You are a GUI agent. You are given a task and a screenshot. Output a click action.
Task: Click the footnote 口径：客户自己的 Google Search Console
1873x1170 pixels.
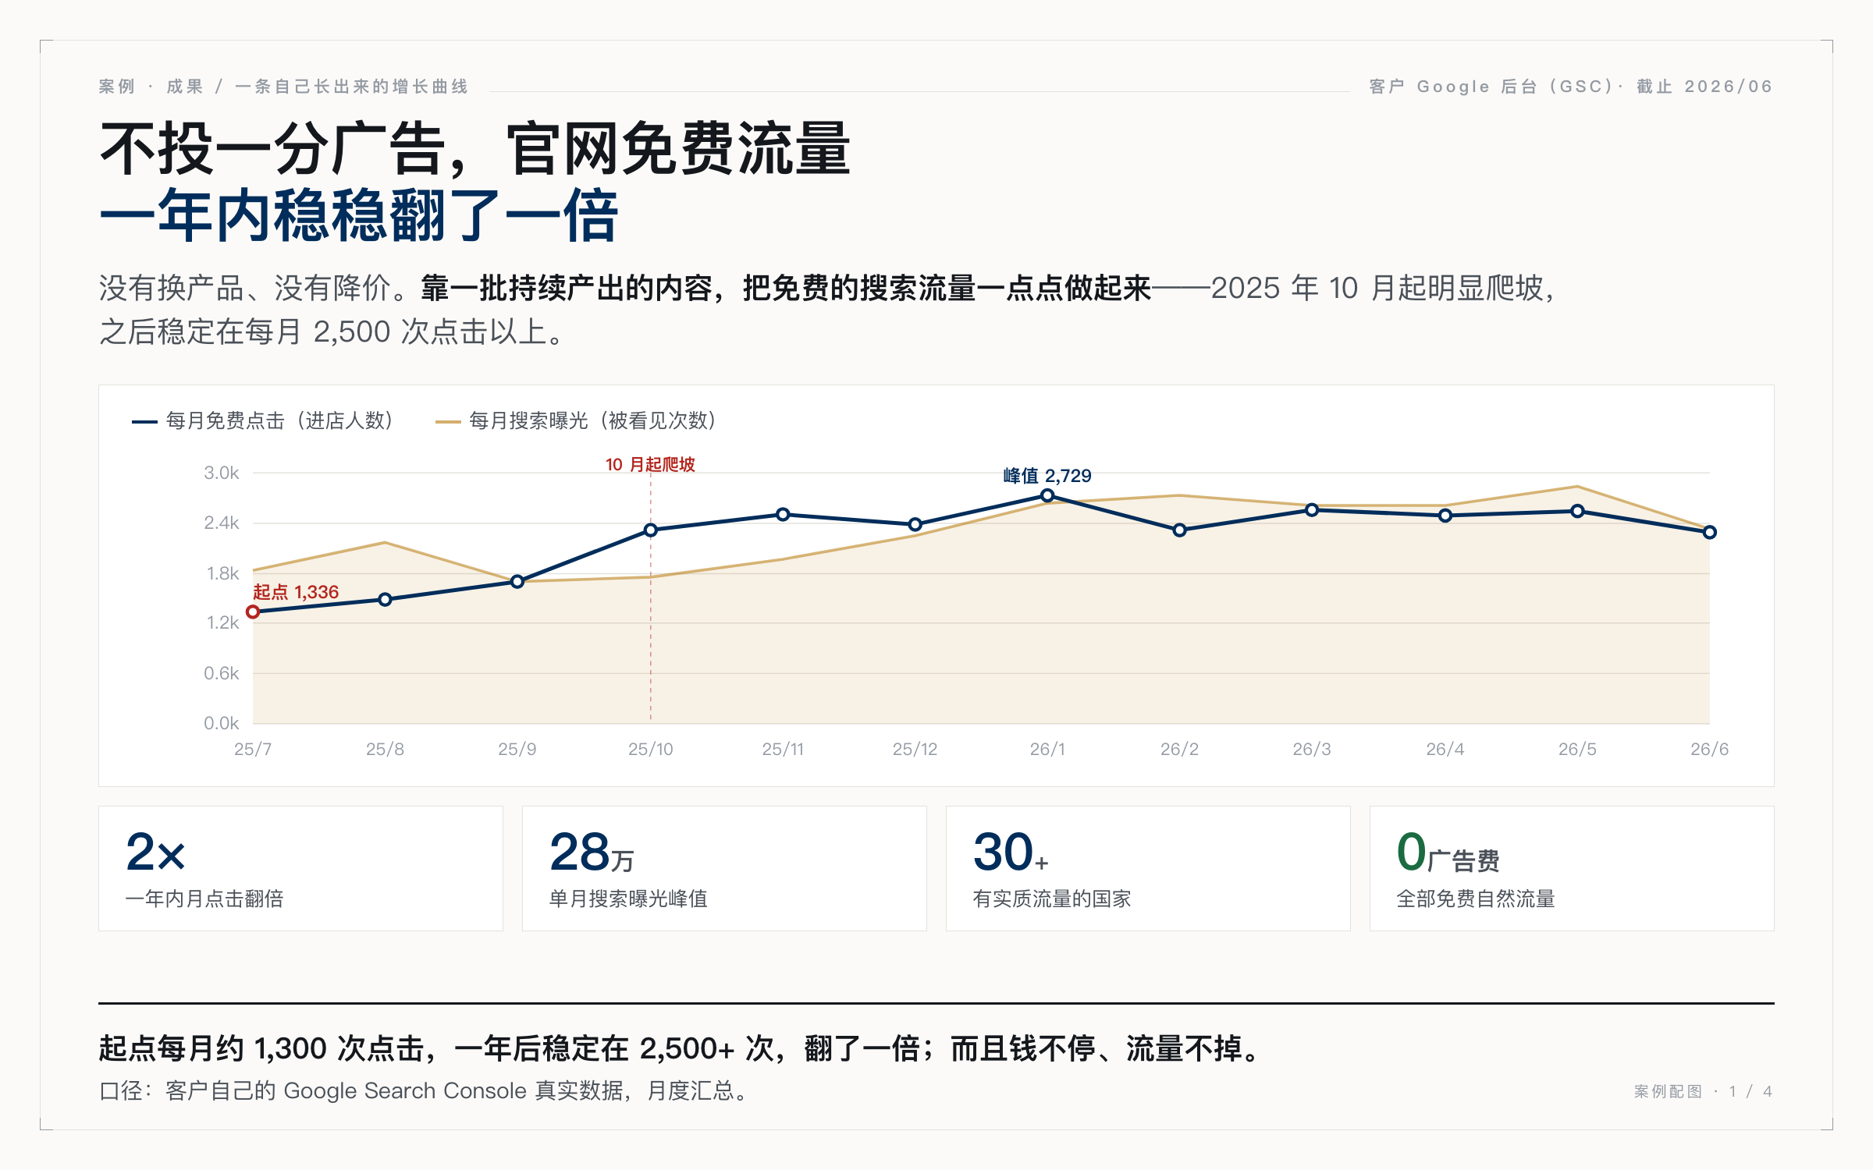(x=425, y=1090)
